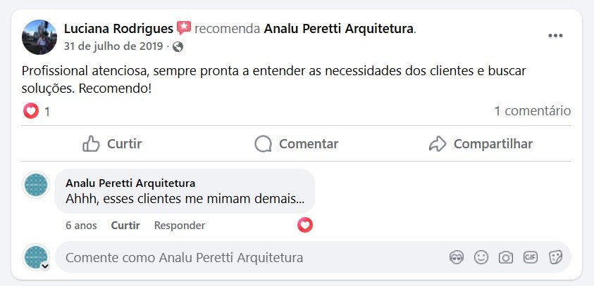Reply to the comment with Responder
The image size is (594, 286).
coord(180,226)
